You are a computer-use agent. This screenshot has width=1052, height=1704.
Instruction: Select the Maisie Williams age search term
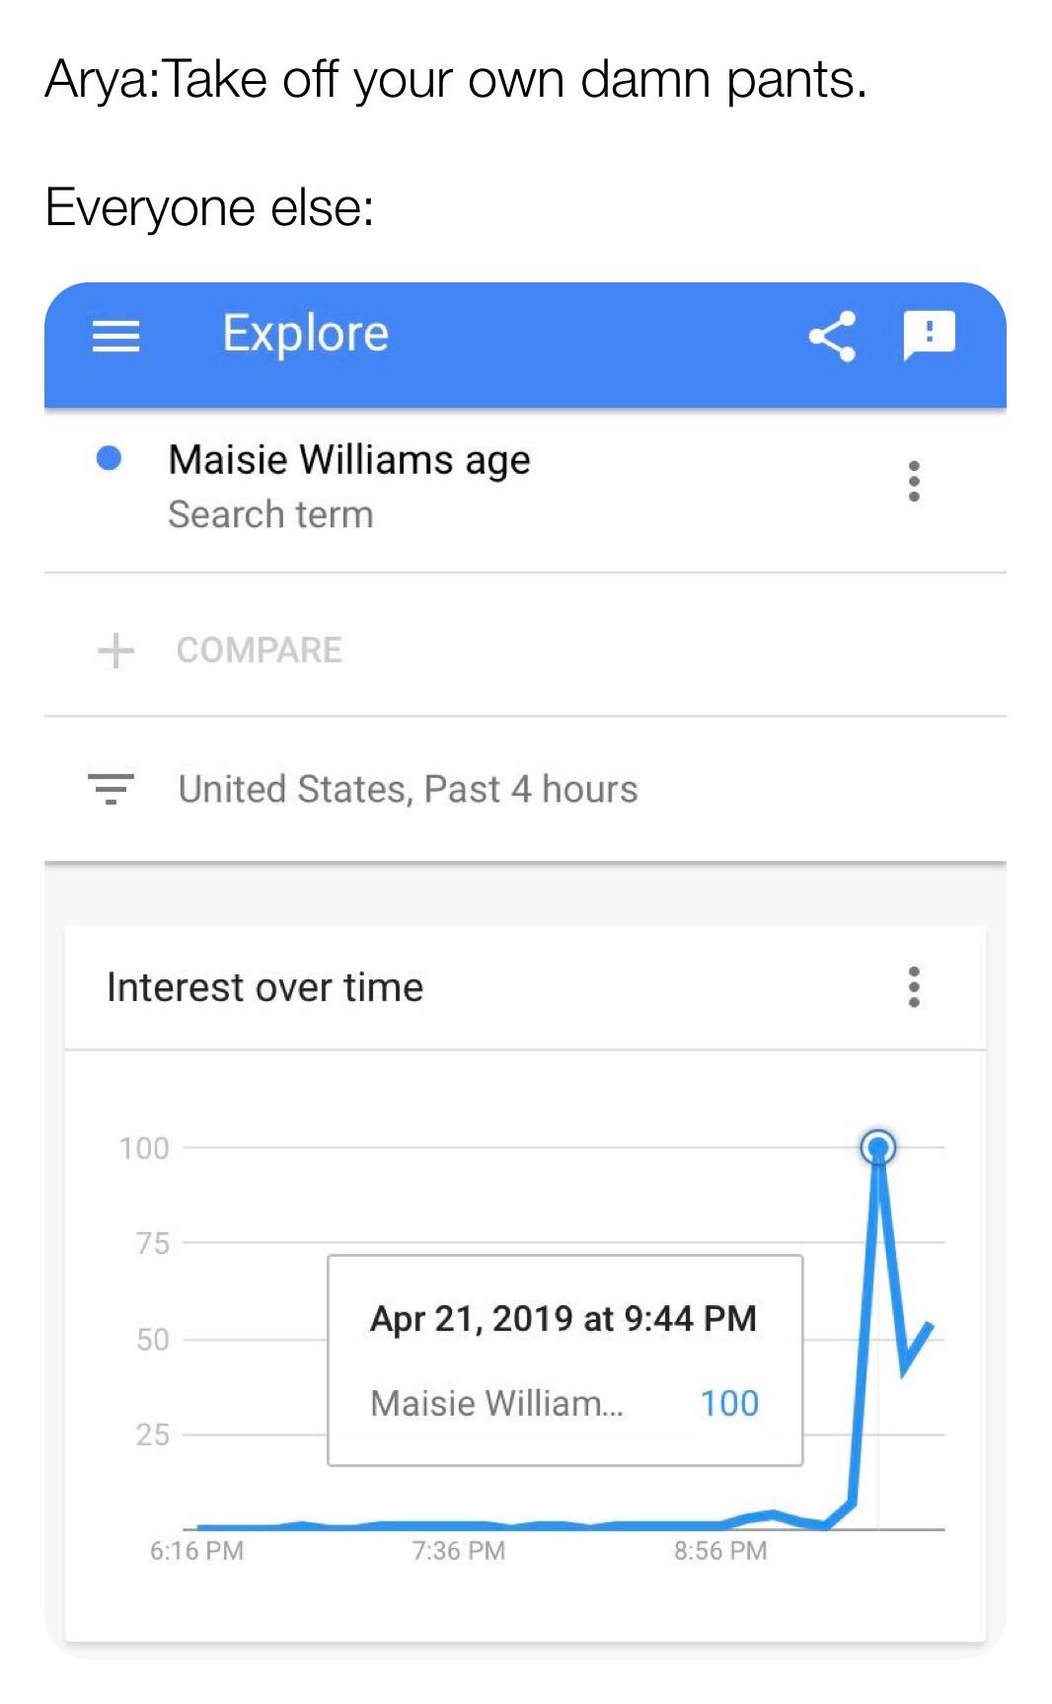pos(349,460)
